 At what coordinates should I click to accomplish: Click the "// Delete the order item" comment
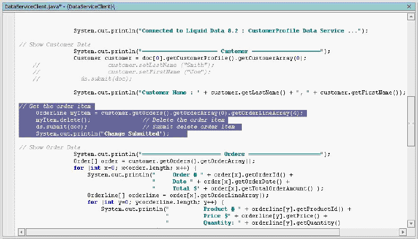click(x=184, y=119)
